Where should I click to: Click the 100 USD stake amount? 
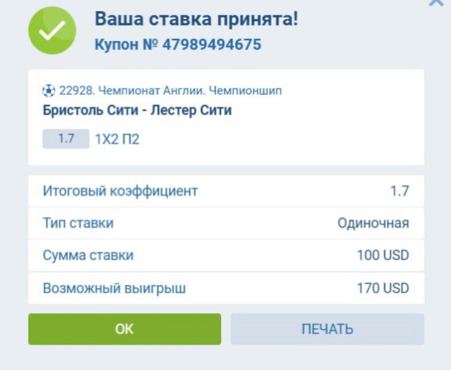(383, 255)
